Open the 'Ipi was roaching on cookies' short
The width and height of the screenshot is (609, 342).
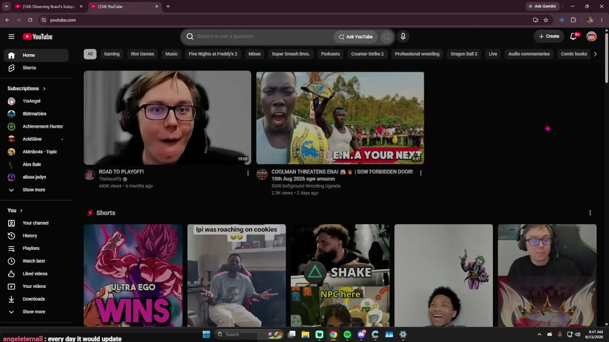click(x=236, y=275)
